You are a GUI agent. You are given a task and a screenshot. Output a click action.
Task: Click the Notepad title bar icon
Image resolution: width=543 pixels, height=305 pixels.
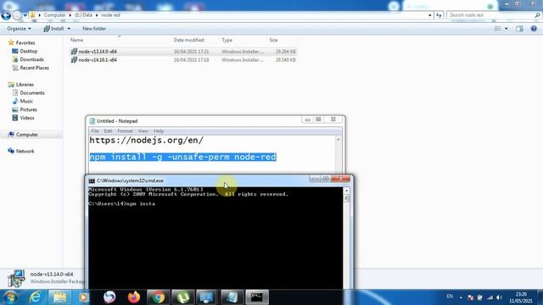click(92, 121)
